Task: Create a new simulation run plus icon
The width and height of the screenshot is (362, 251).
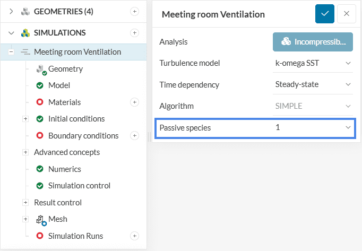Action: (134, 236)
